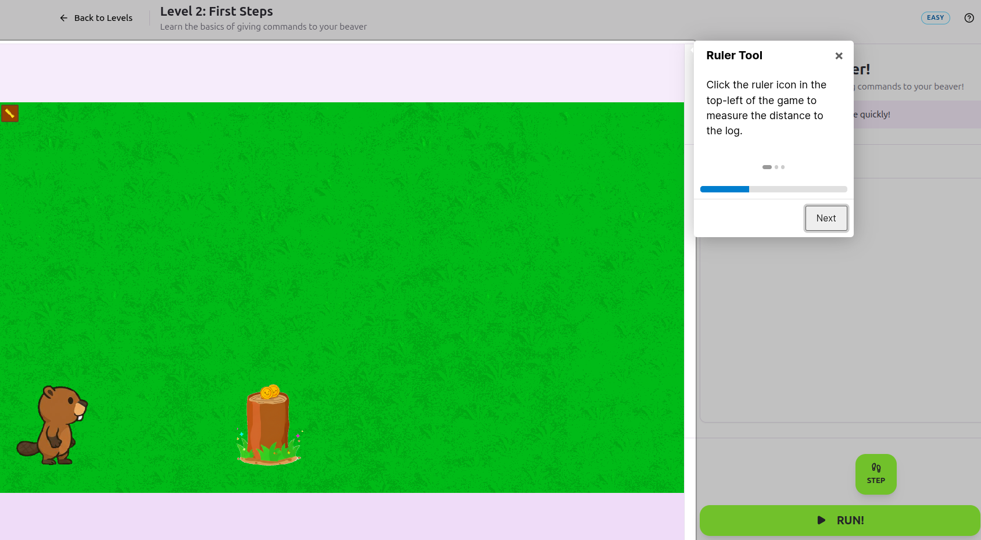Click the tutorial progress bar
The width and height of the screenshot is (981, 540).
(x=774, y=189)
